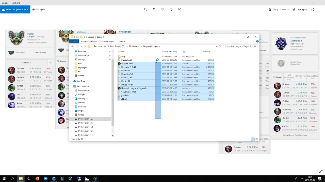Click the delete trash icon in Photos

154,9
